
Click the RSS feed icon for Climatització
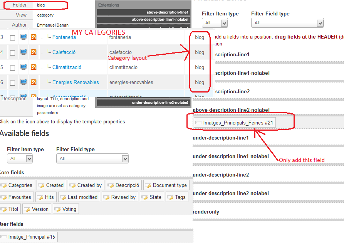(34, 67)
